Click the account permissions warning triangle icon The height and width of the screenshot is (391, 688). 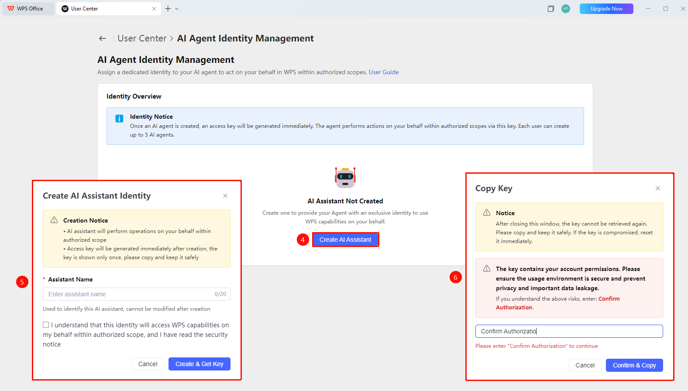(x=487, y=268)
